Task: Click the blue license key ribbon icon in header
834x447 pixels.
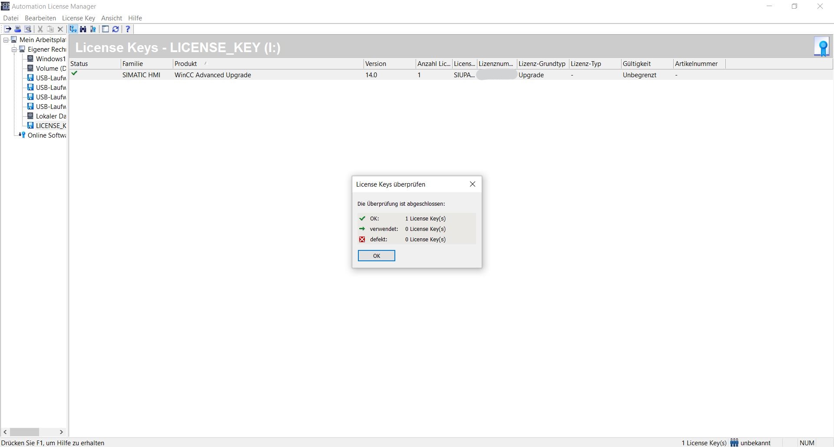Action: click(x=822, y=47)
